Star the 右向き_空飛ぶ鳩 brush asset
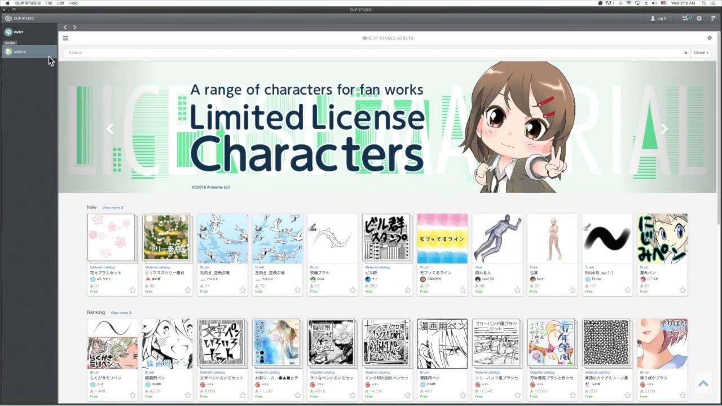The height and width of the screenshot is (406, 722). (243, 290)
